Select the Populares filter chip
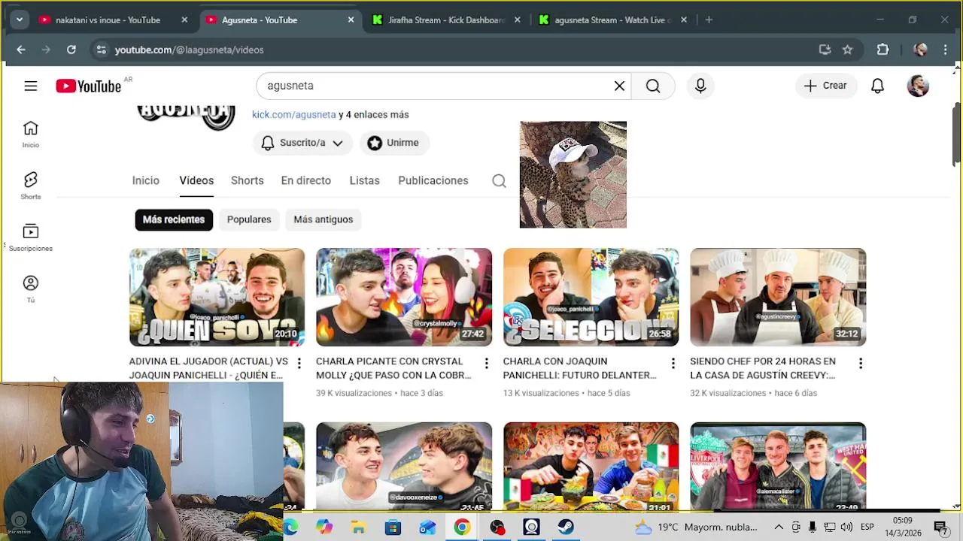Image resolution: width=963 pixels, height=541 pixels. point(249,219)
